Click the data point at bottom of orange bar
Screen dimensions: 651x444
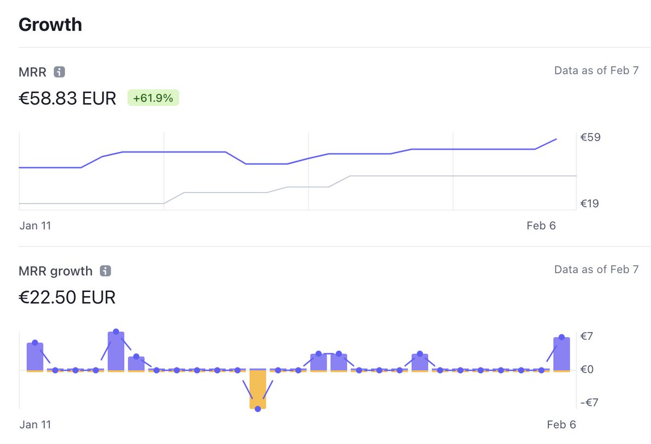[x=258, y=409]
